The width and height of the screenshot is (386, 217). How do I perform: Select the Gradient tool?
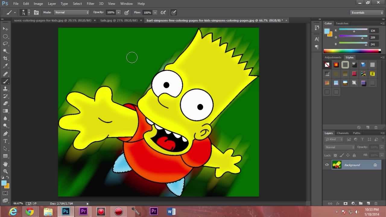click(x=5, y=111)
